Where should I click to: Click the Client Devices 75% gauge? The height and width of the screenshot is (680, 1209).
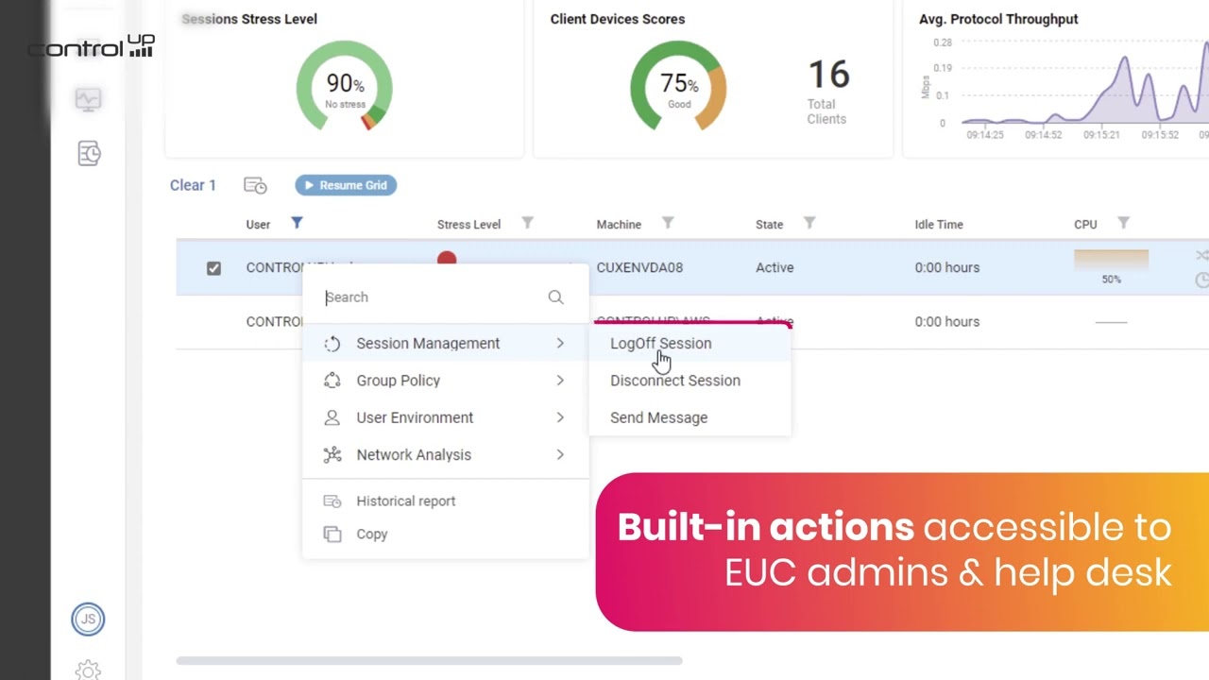tap(678, 87)
